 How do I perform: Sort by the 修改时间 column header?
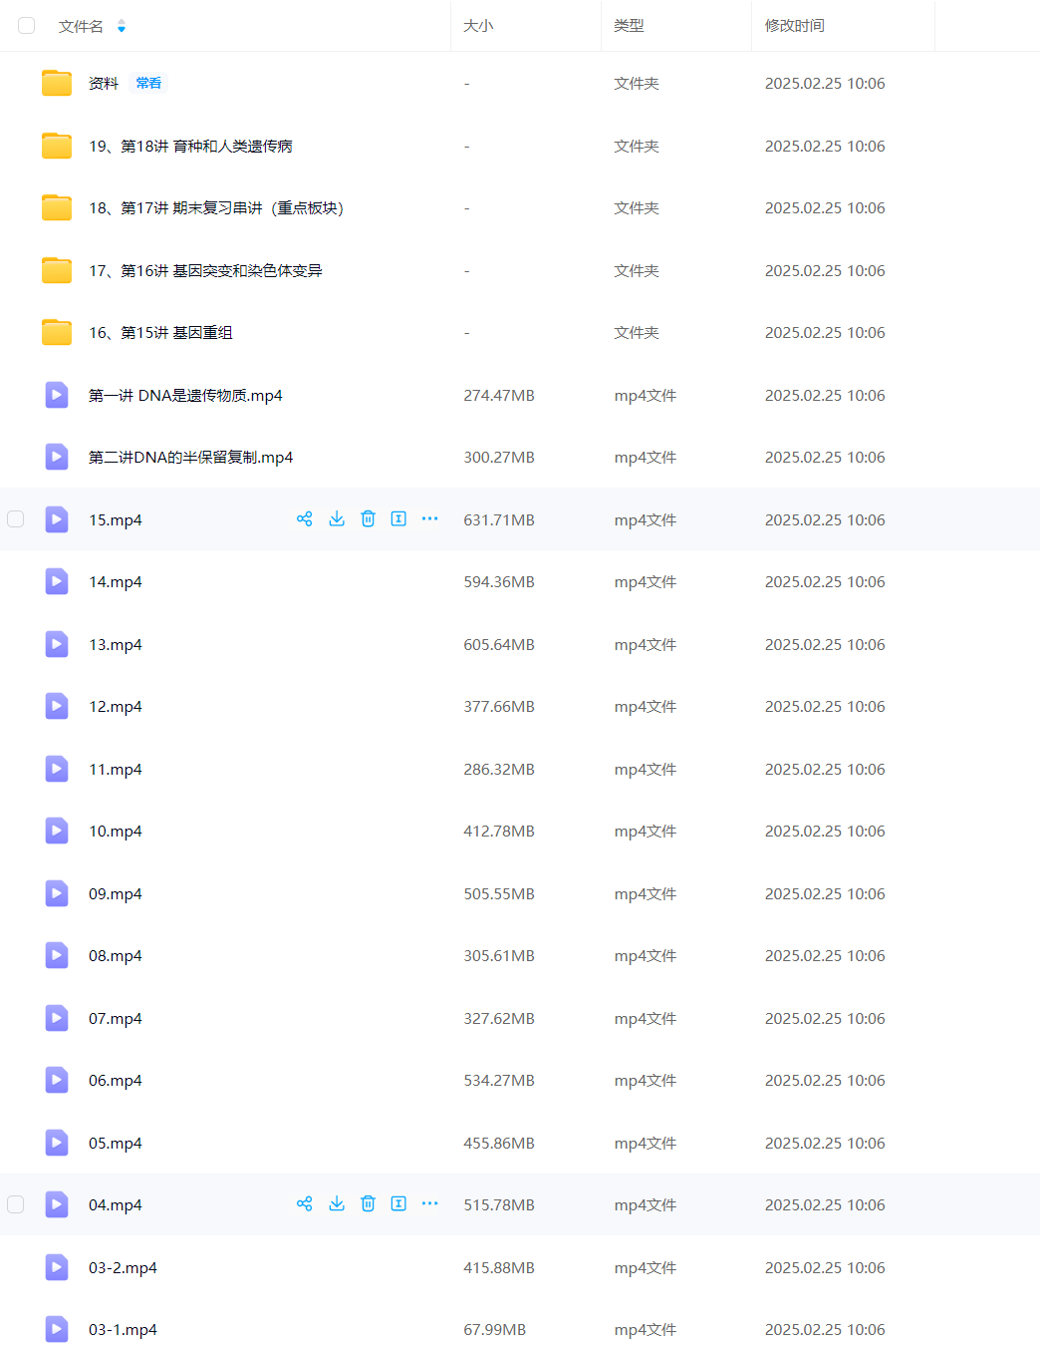[794, 26]
